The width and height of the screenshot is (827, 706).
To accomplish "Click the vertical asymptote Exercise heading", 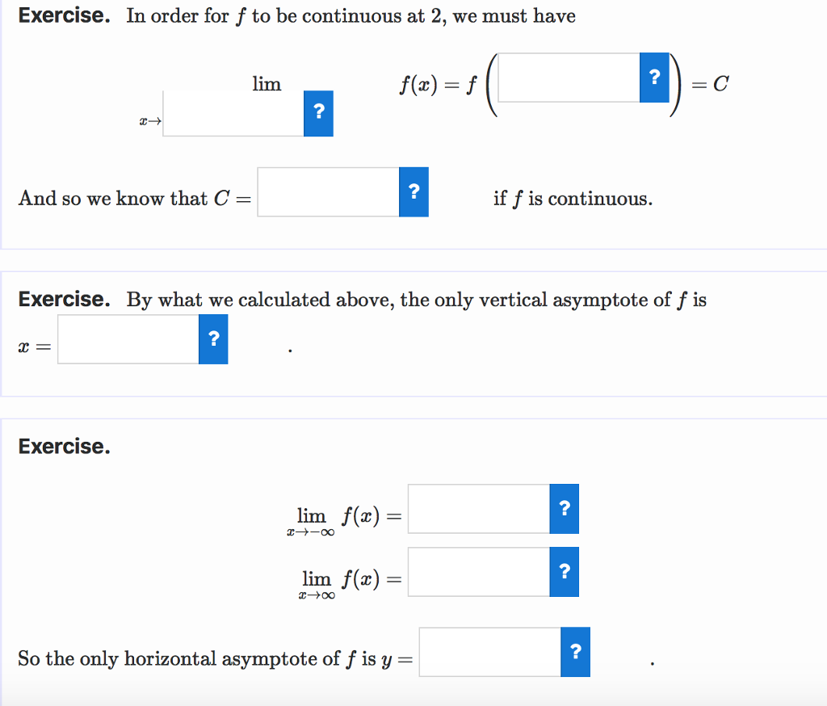I will 65,299.
